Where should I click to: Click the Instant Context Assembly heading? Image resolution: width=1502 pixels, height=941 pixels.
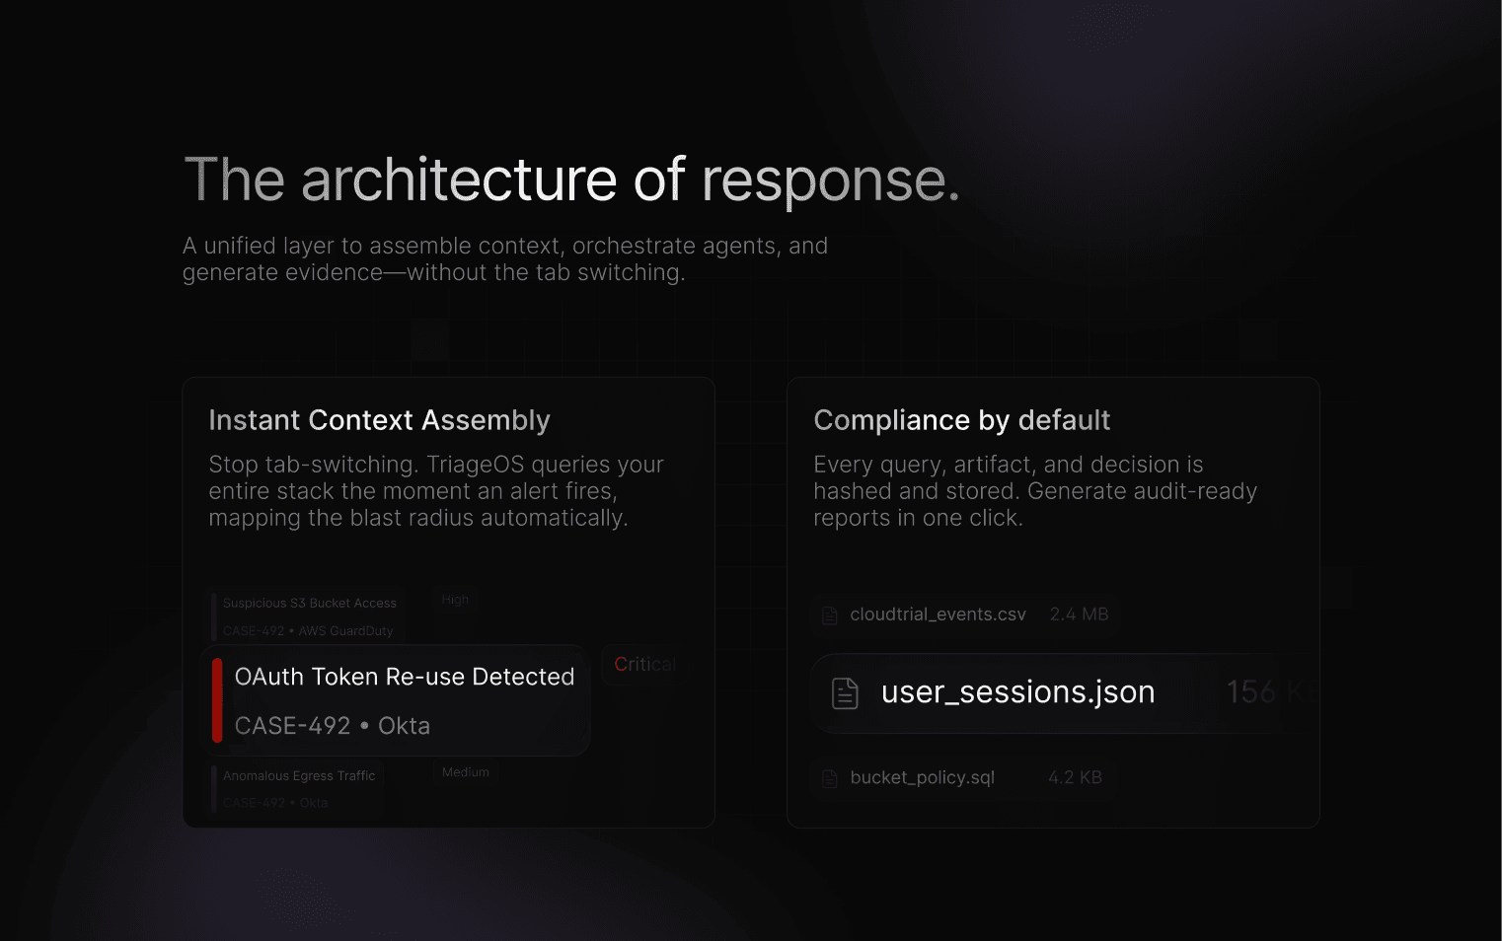pyautogui.click(x=379, y=420)
